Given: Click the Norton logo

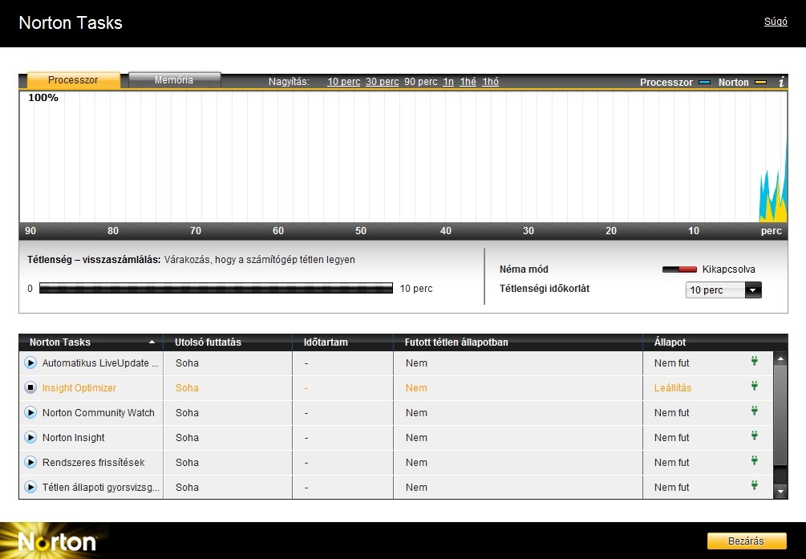Looking at the screenshot, I should (57, 541).
